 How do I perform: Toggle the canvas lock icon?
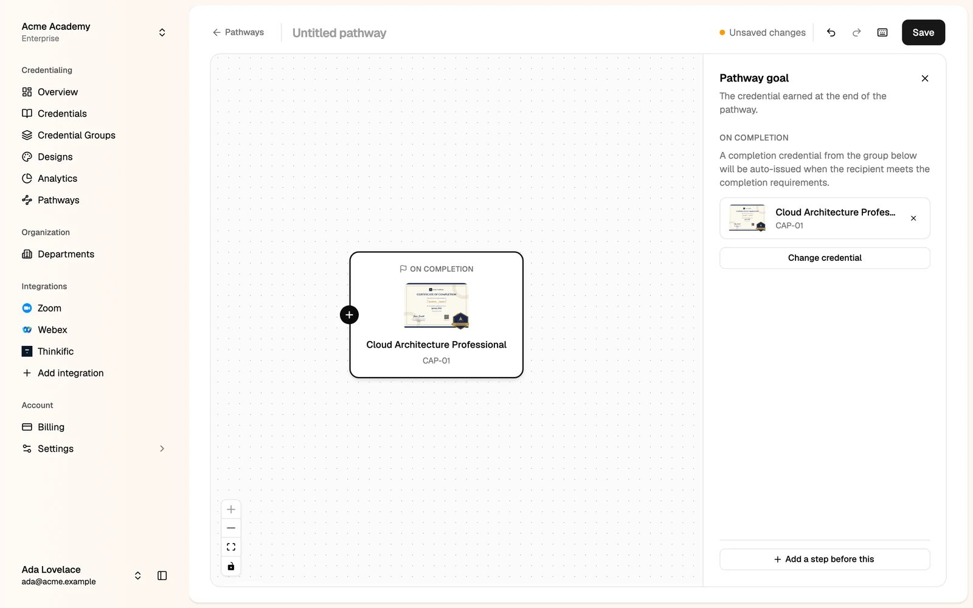tap(231, 566)
